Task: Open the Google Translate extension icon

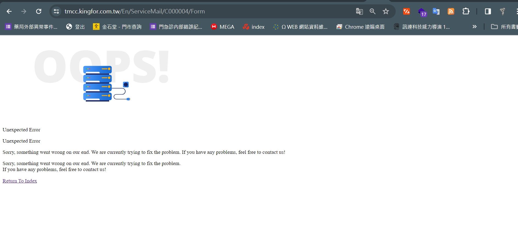Action: pyautogui.click(x=436, y=11)
